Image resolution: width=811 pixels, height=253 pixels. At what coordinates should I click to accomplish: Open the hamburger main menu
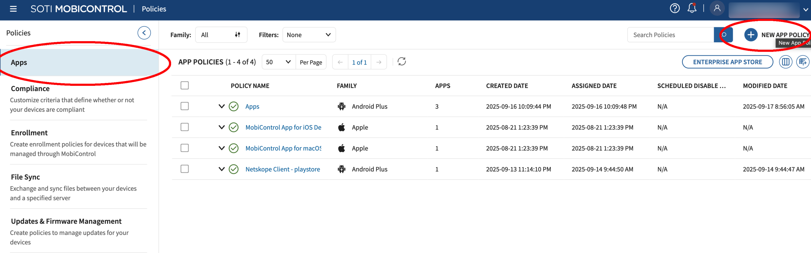click(x=13, y=9)
